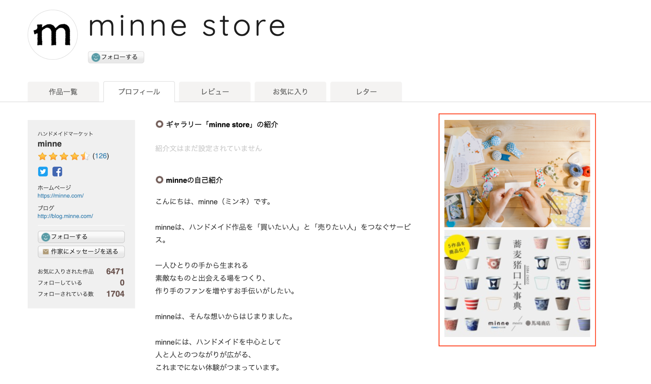
Task: Open the 蕎麦猪口大事典 cups banner image
Action: pos(517,283)
